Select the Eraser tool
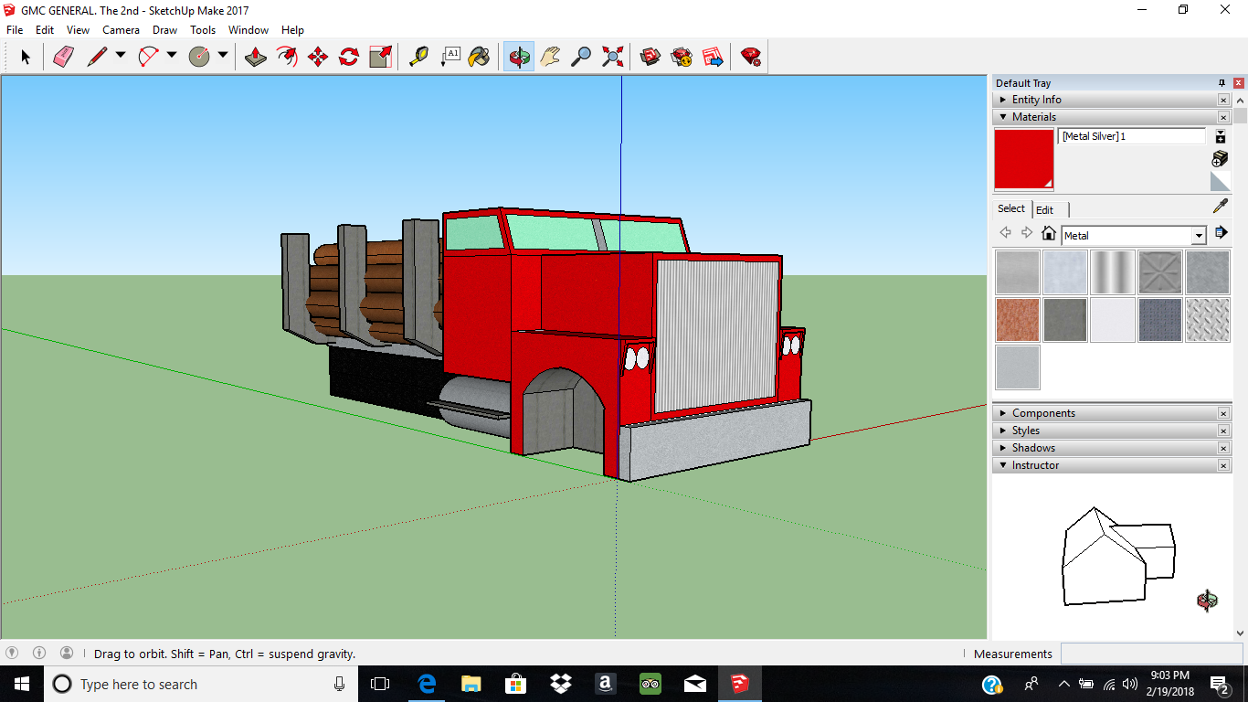The width and height of the screenshot is (1248, 702). [x=63, y=57]
